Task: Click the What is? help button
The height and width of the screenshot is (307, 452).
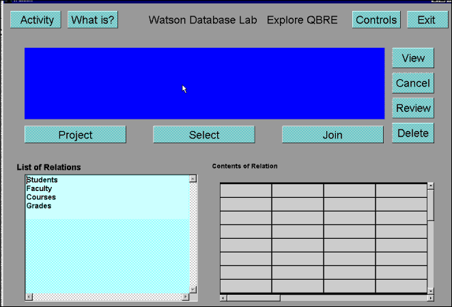Action: [93, 20]
